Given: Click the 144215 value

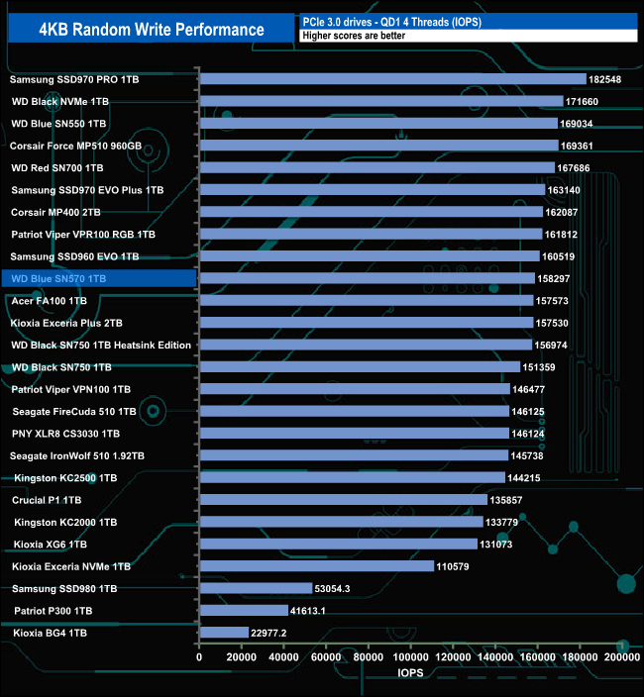Looking at the screenshot, I should pyautogui.click(x=523, y=478).
